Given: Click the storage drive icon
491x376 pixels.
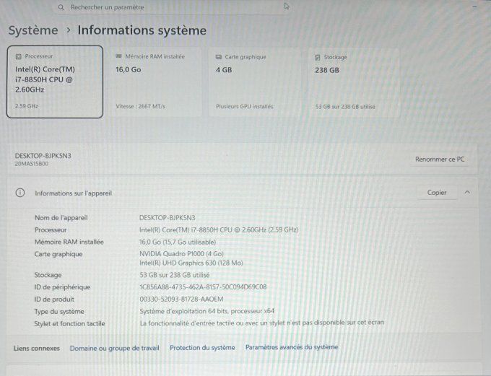Looking at the screenshot, I should tap(317, 57).
